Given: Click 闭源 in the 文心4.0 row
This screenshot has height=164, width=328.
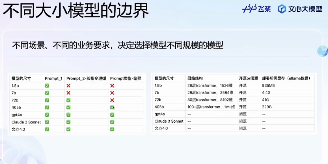Looking at the screenshot, I should click(243, 128).
